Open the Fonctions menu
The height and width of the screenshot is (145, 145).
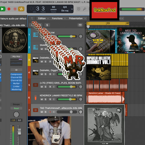(59, 18)
